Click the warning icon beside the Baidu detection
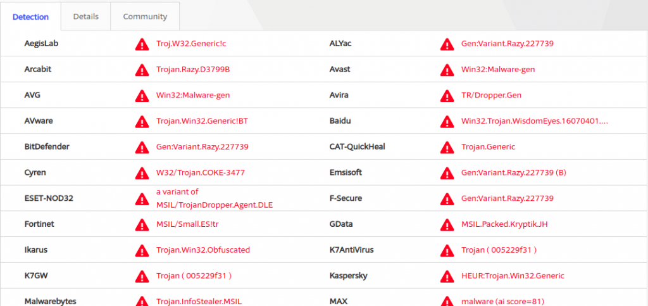The height and width of the screenshot is (306, 648). pos(447,121)
